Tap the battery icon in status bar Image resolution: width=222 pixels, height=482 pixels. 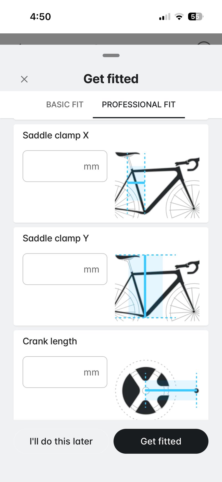point(196,17)
